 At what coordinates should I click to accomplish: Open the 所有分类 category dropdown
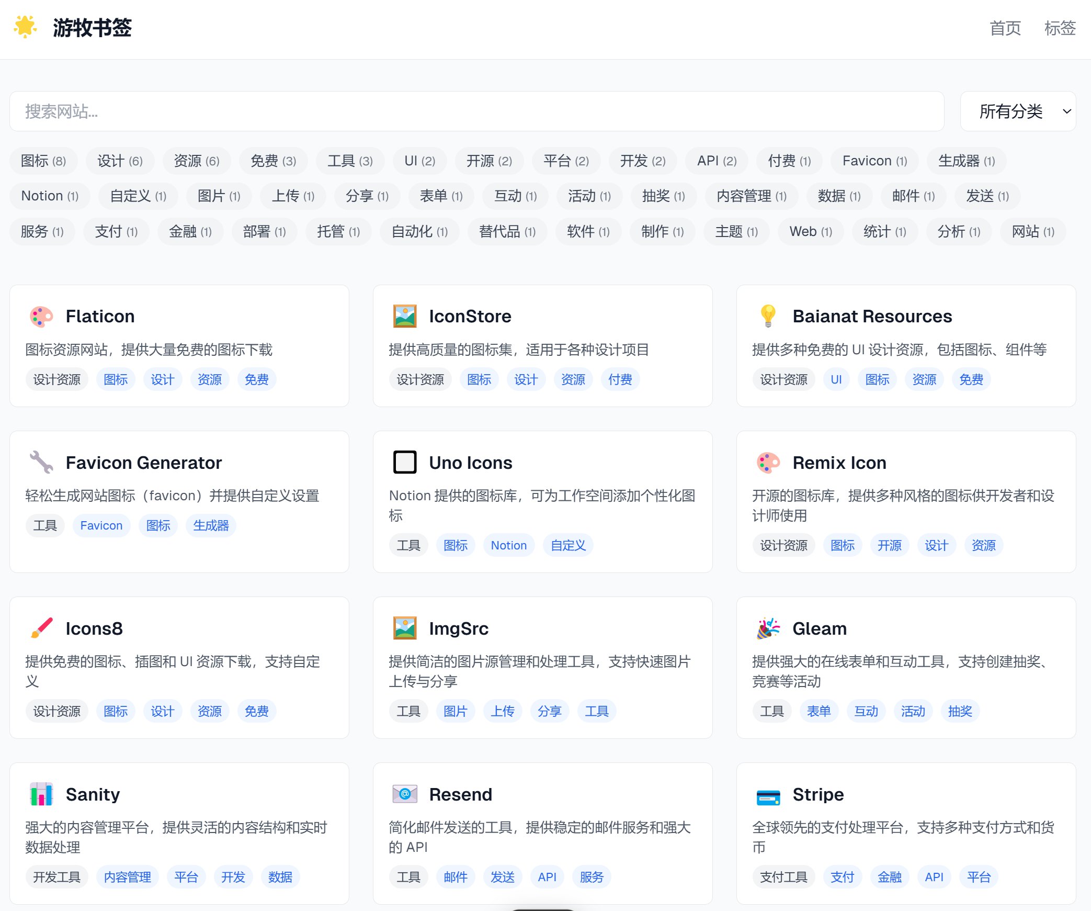1018,111
